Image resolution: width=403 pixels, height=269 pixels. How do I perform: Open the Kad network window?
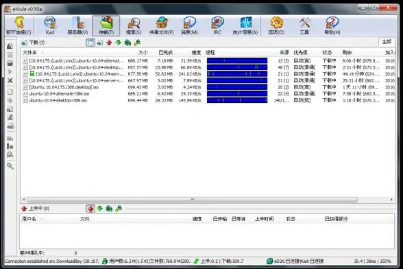click(x=50, y=25)
